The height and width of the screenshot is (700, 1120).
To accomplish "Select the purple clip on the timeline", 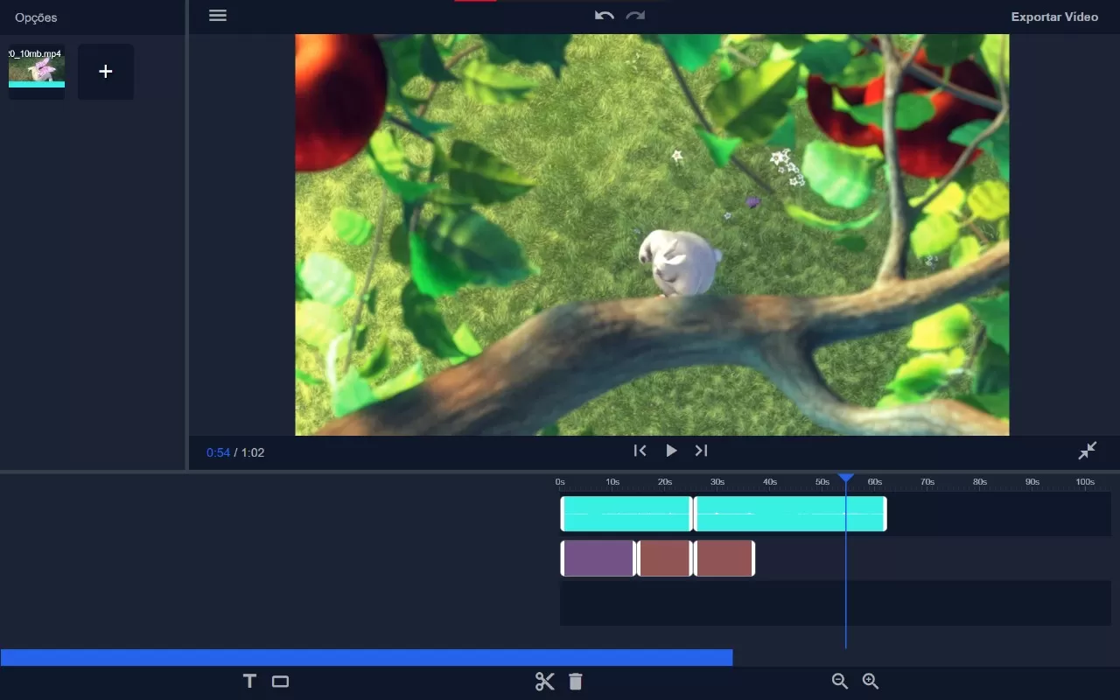I will pyautogui.click(x=598, y=558).
